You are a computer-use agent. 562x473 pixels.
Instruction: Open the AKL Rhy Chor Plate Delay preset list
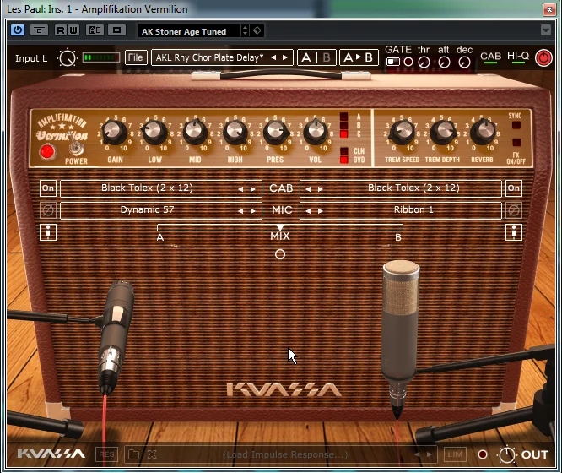point(209,57)
